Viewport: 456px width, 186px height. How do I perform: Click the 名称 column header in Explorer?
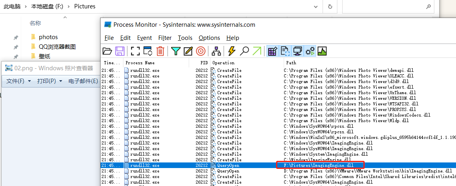tap(35, 23)
